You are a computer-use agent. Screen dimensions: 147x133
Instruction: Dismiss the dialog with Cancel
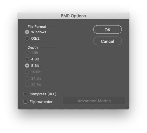coord(108,41)
